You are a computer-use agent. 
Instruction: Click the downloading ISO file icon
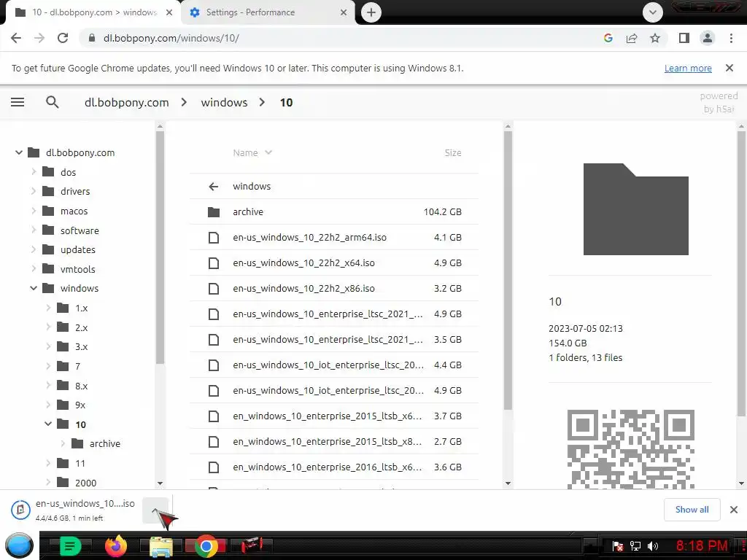point(20,510)
